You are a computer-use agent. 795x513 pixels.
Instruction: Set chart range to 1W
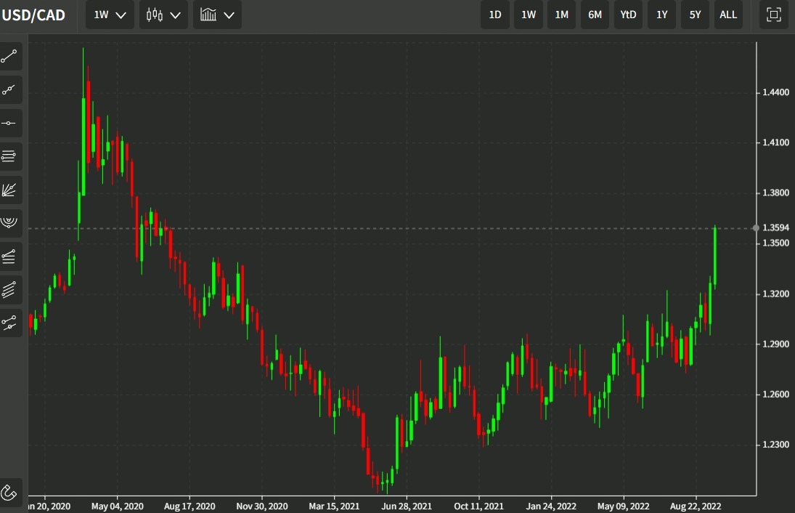(529, 15)
